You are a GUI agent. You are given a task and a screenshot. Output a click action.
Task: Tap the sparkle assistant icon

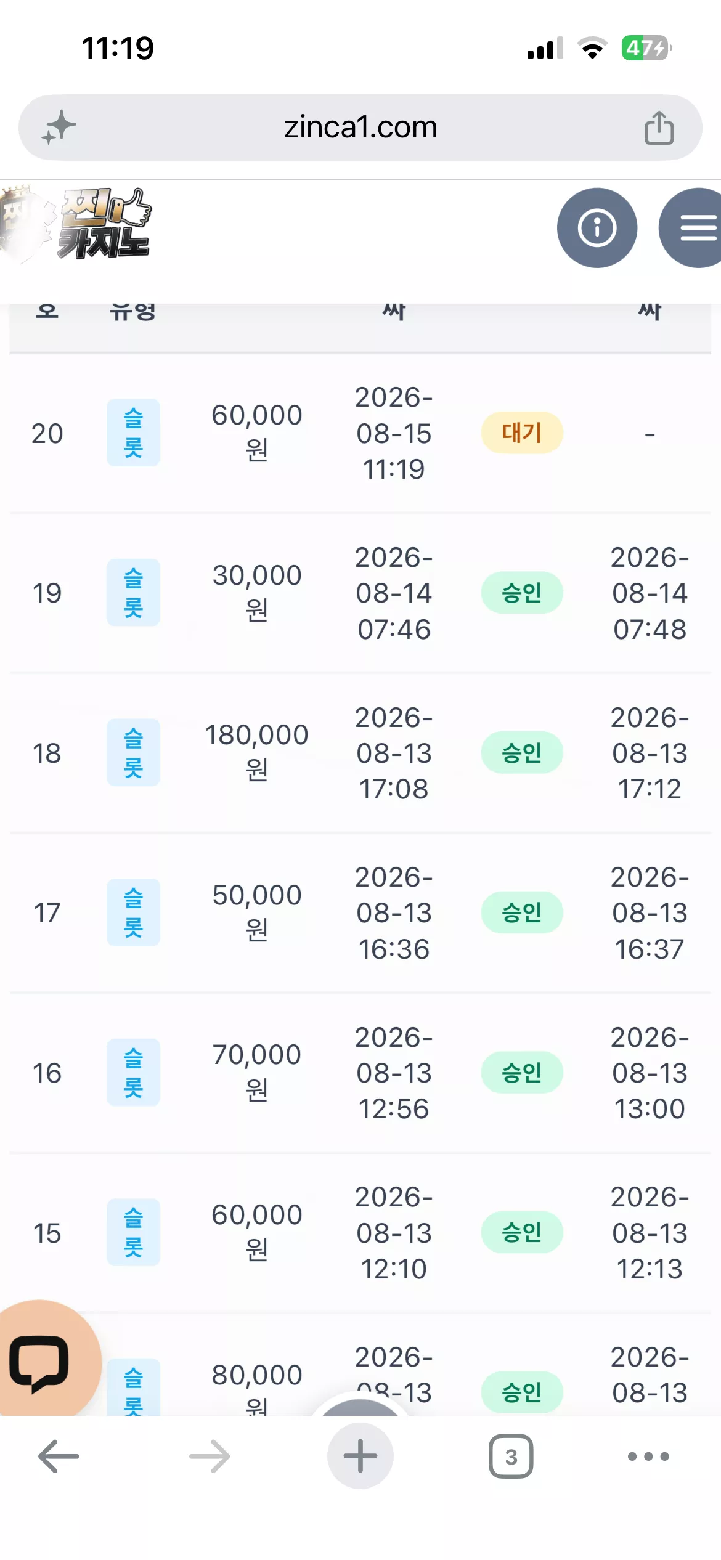click(59, 128)
